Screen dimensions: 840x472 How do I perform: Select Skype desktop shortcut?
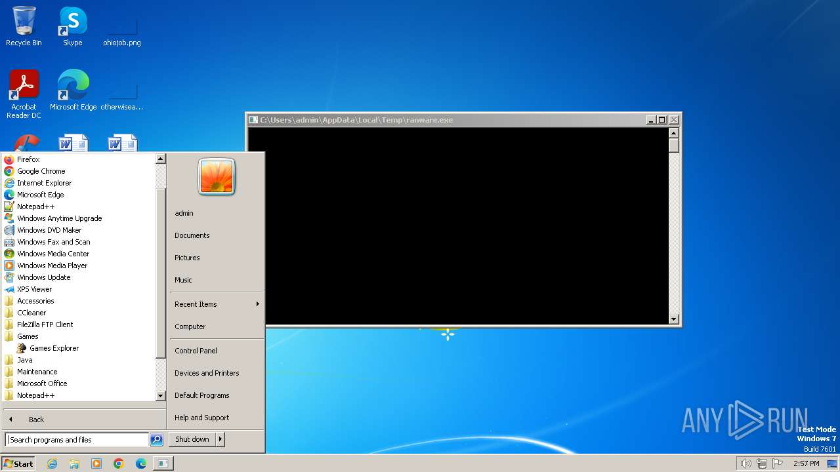[x=72, y=26]
